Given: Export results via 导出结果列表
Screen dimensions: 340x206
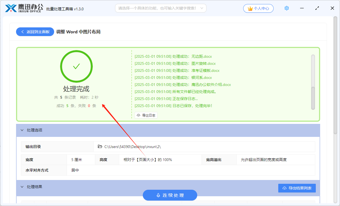Looking at the screenshot, I should tap(297, 188).
